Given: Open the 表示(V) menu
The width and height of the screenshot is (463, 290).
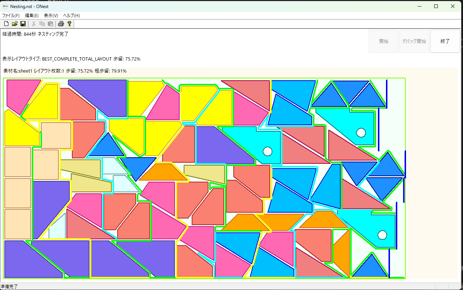Looking at the screenshot, I should (x=51, y=16).
